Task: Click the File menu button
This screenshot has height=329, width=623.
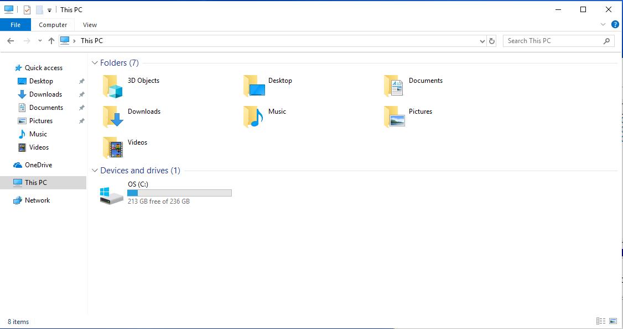Action: (x=15, y=25)
